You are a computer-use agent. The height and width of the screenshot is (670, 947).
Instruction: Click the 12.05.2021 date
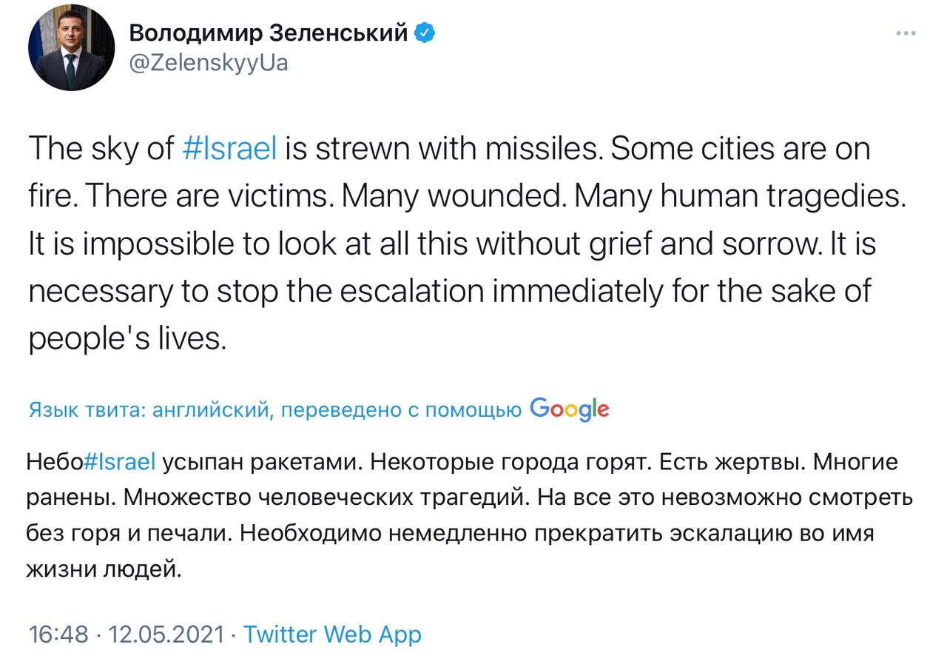166,634
